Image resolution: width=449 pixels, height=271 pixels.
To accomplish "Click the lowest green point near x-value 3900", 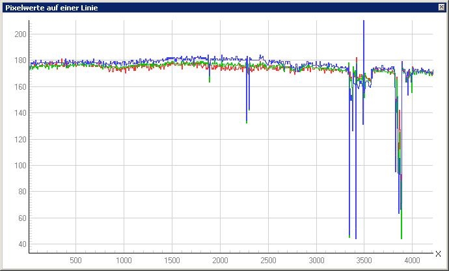I will coord(401,237).
